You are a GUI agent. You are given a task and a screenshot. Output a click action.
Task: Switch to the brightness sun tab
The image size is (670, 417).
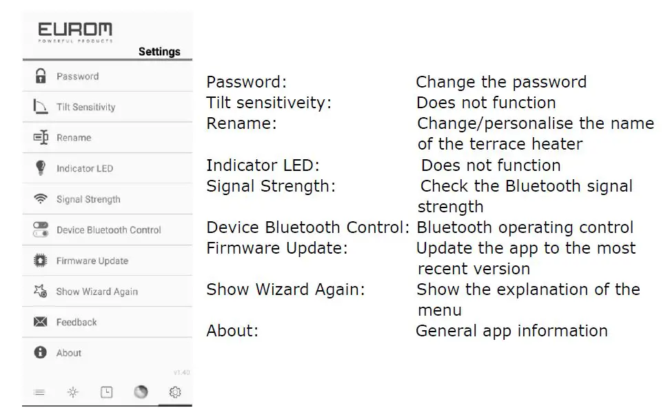[73, 392]
